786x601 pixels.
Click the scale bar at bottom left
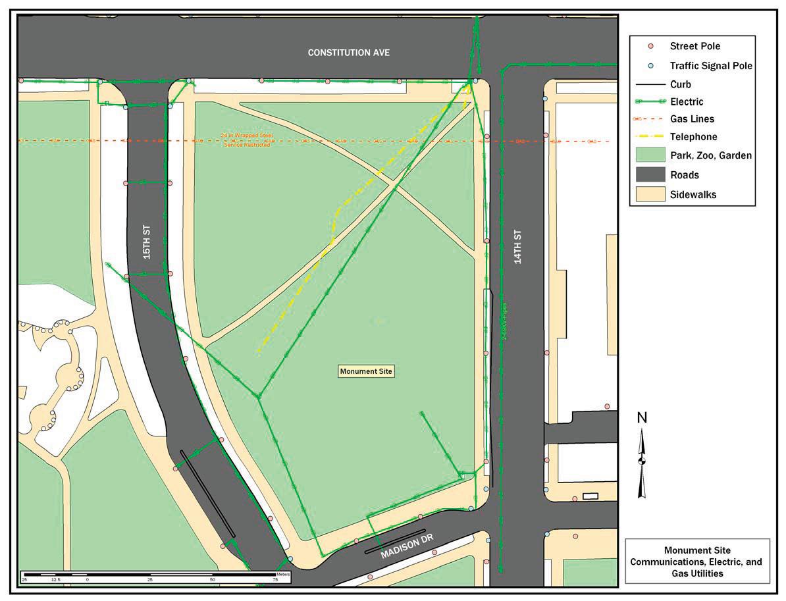(155, 577)
